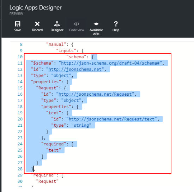Click the "text" key on line 19
Image resolution: width=194 pixels, height=192 pixels.
(x=54, y=113)
